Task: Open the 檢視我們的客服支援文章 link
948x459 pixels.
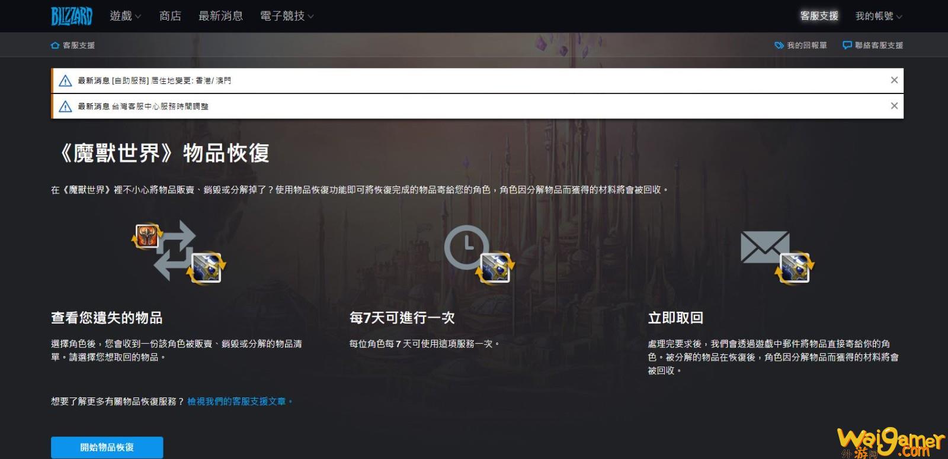Action: (239, 401)
